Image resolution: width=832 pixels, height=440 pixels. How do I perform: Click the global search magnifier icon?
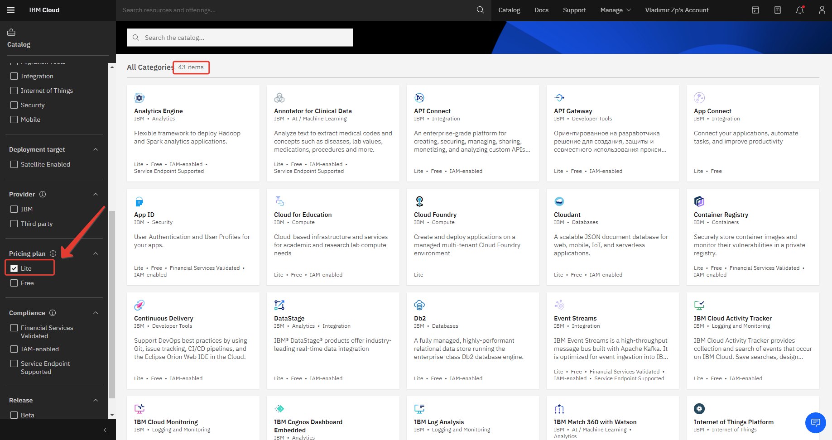click(480, 10)
